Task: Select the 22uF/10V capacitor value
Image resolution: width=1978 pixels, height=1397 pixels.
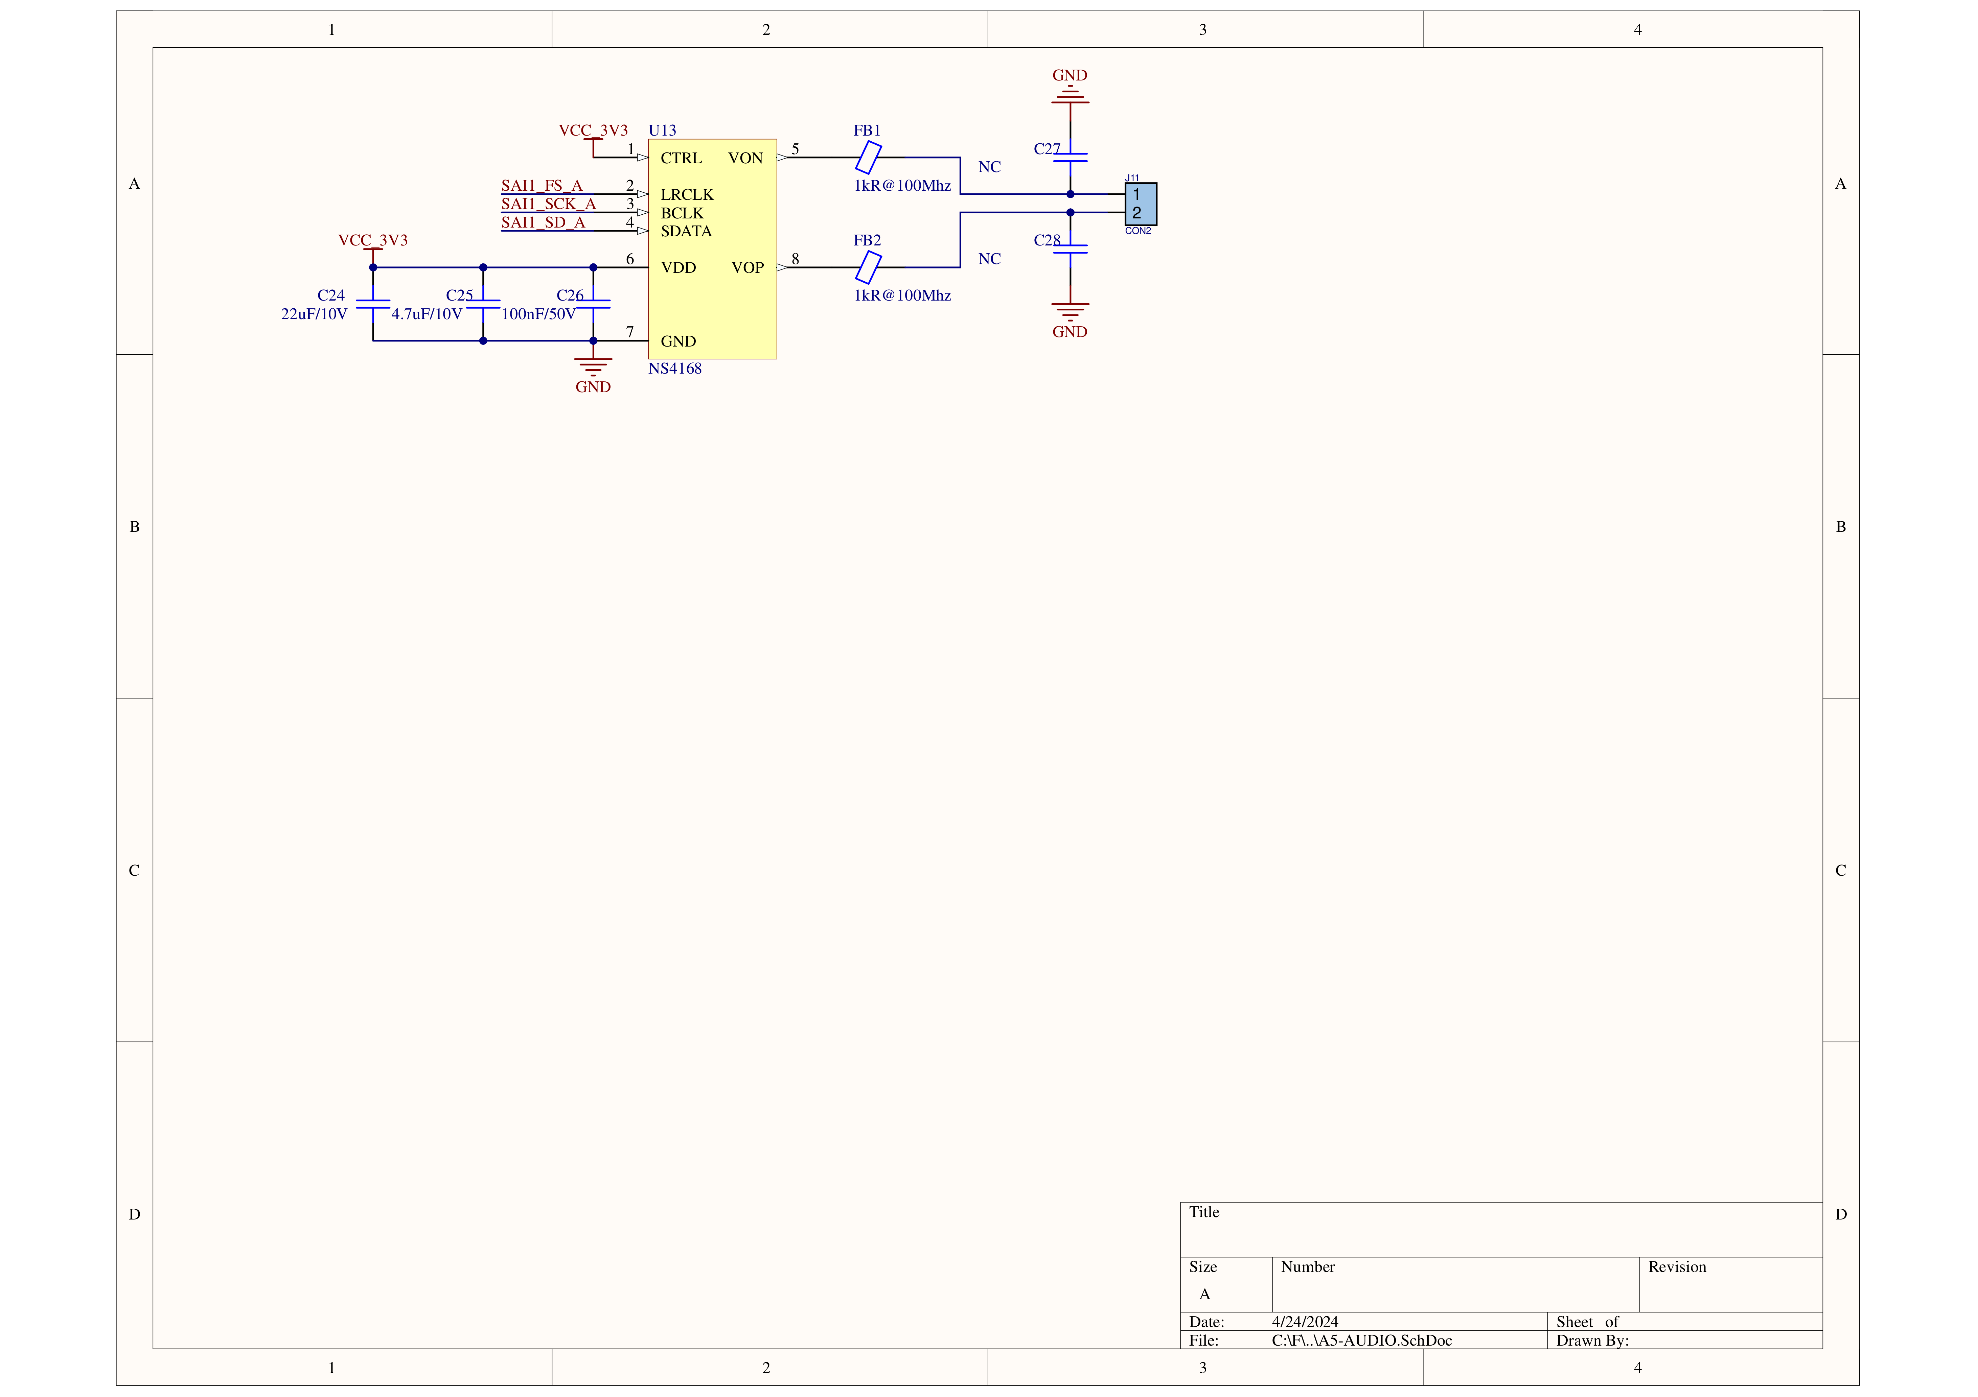Action: [x=315, y=314]
